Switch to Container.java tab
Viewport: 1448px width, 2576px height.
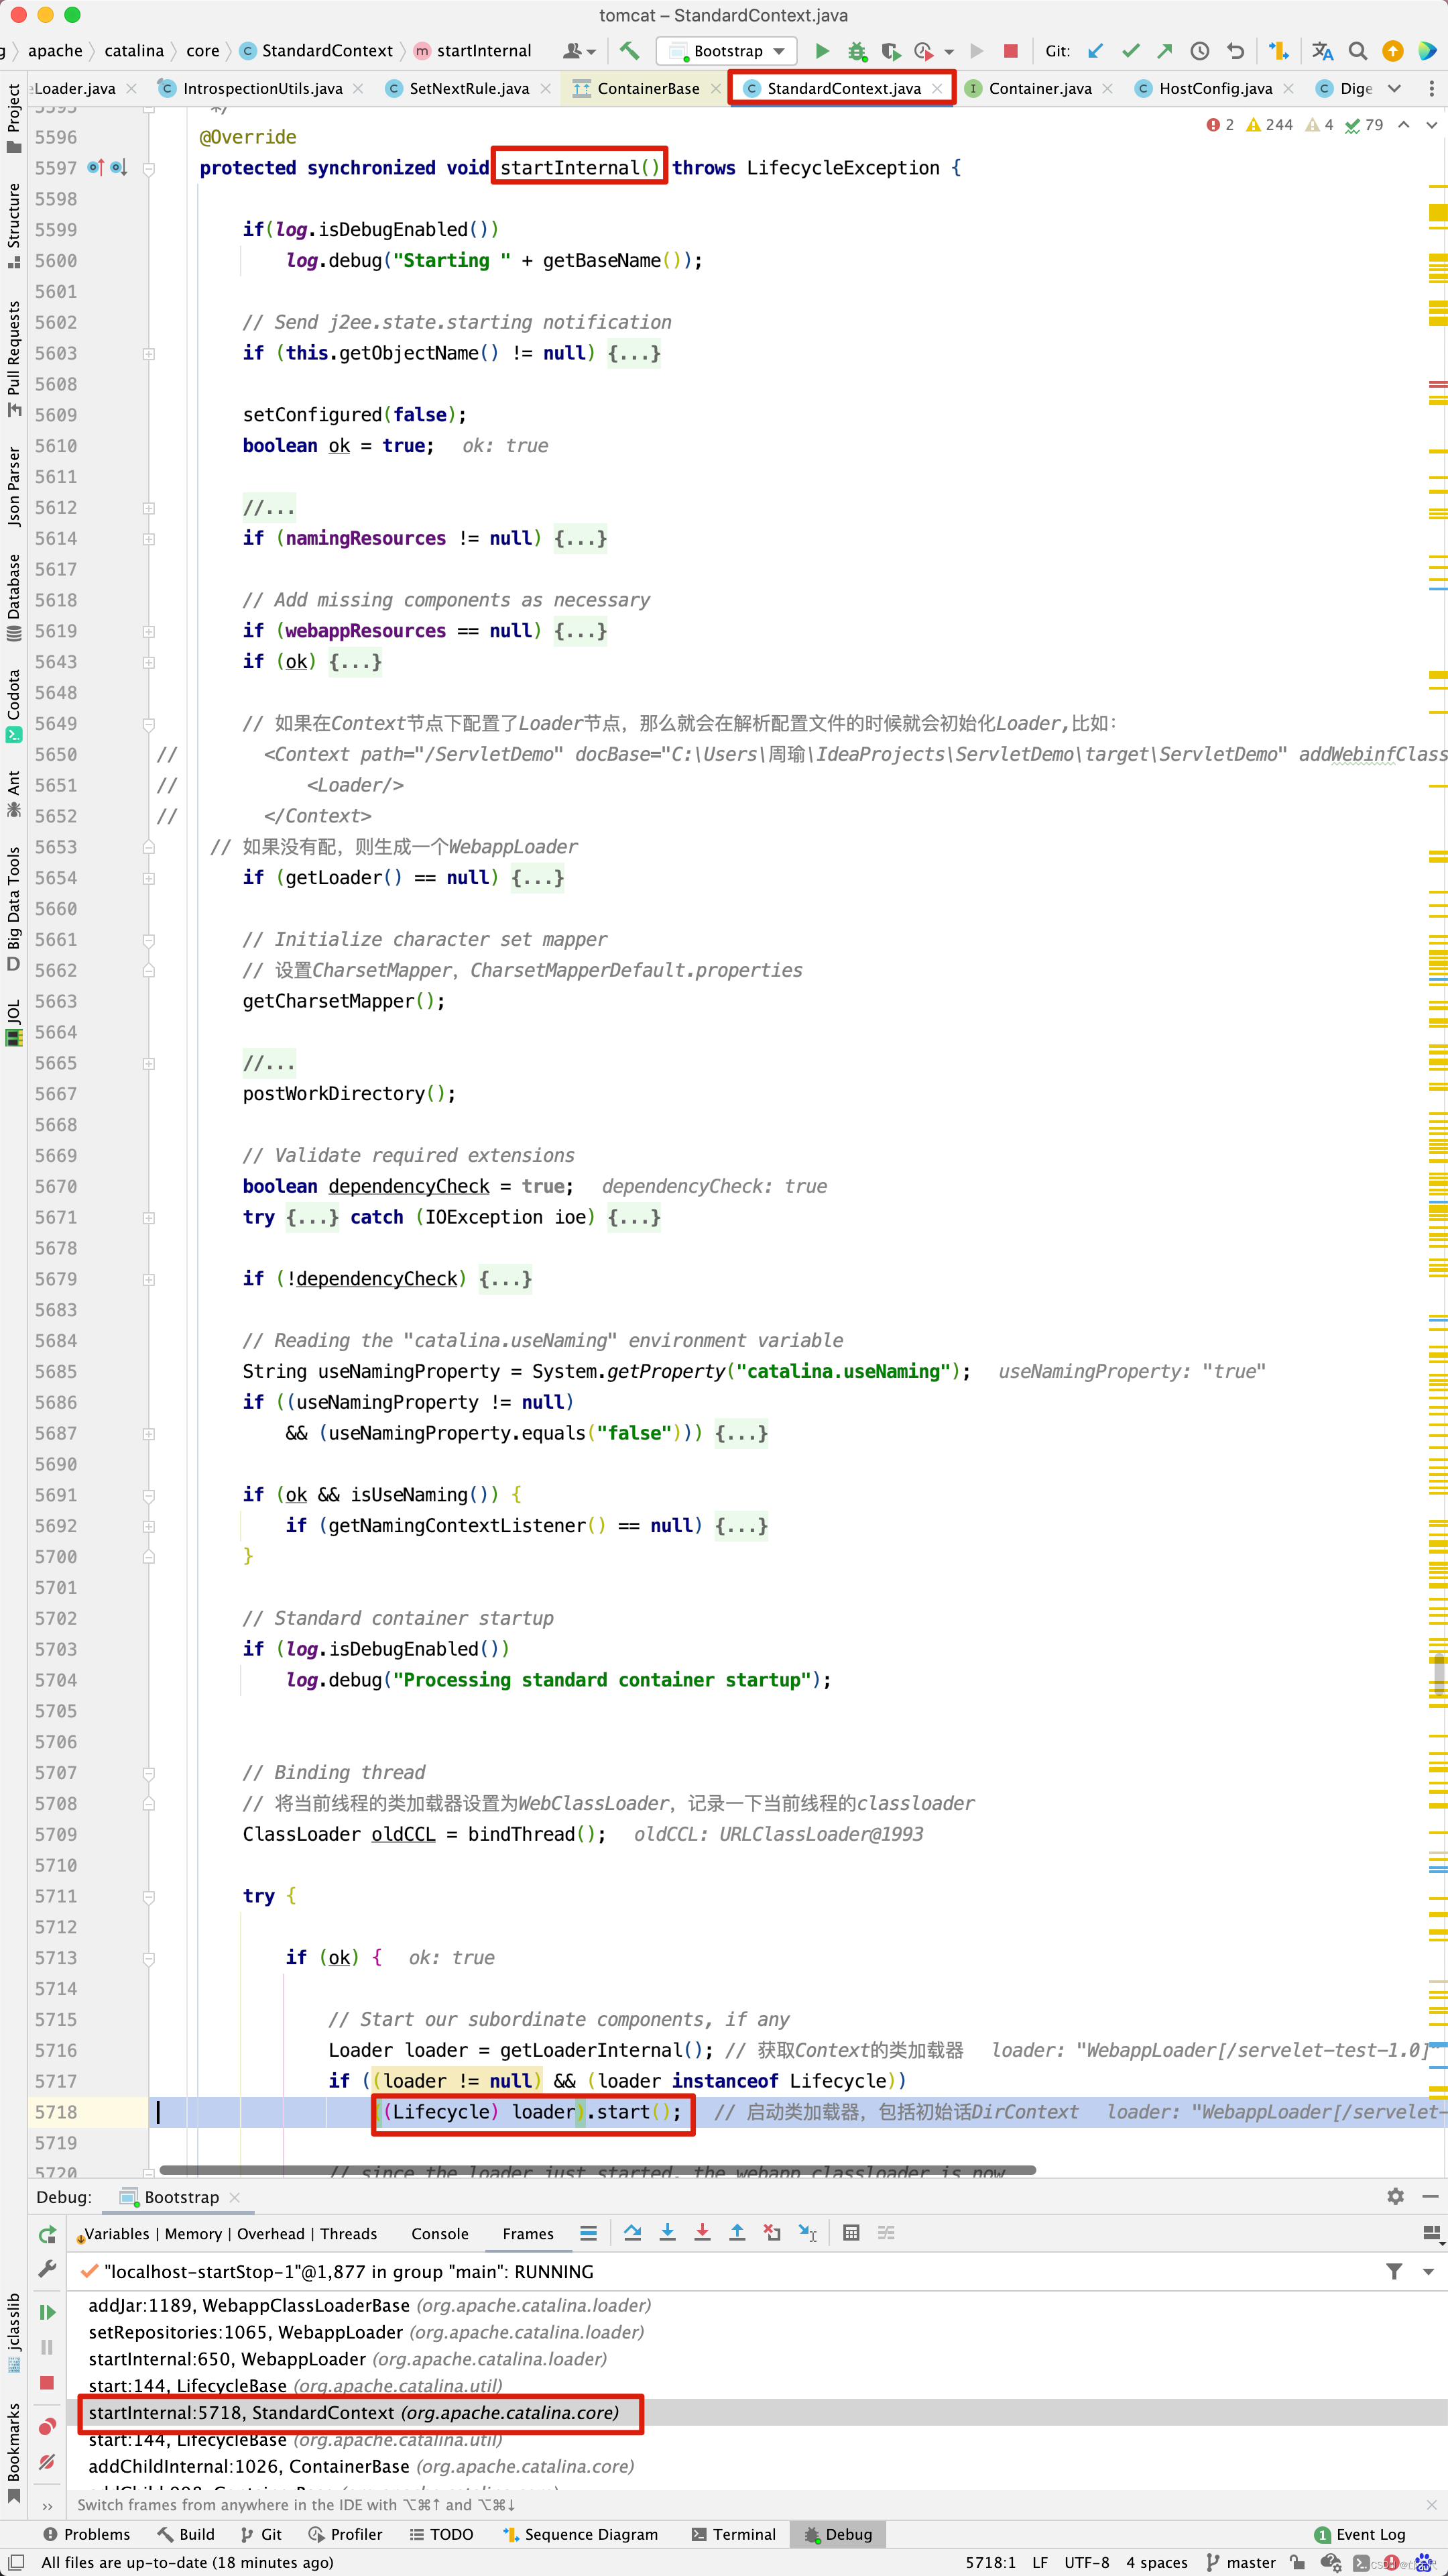1039,88
